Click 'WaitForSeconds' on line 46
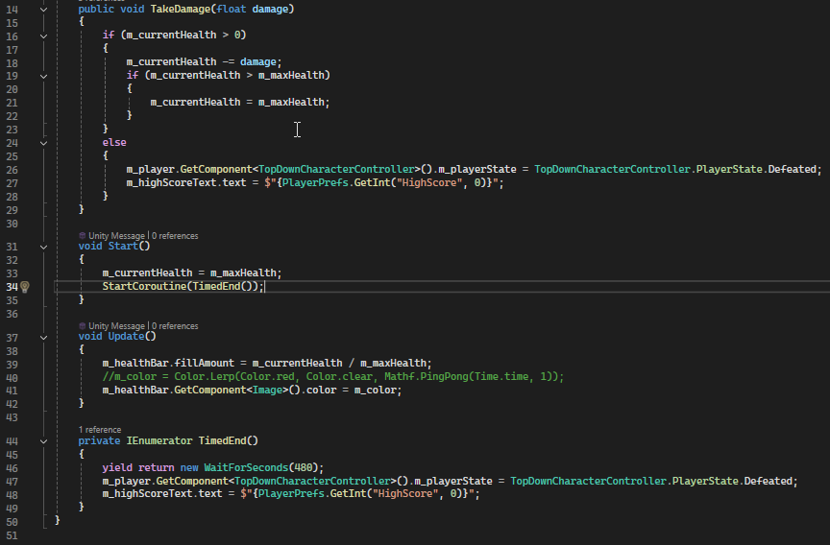 [246, 468]
